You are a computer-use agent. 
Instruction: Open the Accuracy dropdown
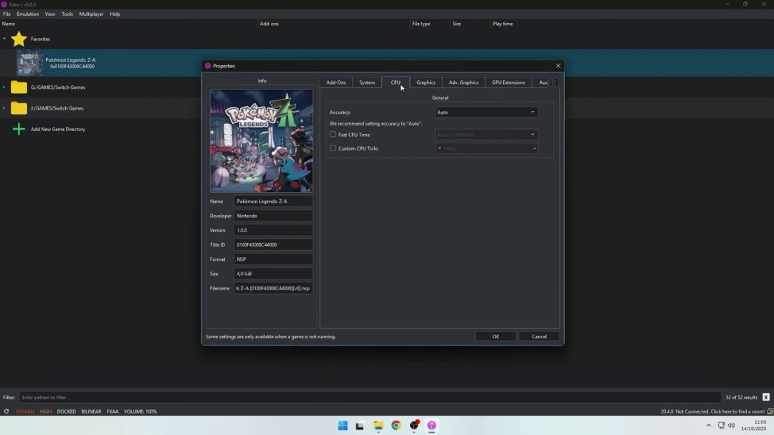tap(486, 113)
